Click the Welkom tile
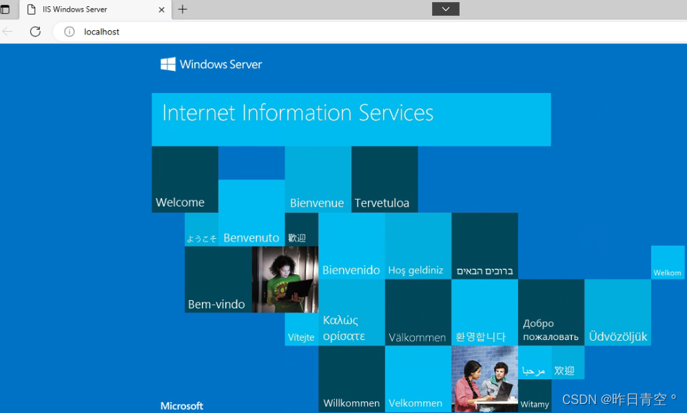Viewport: 687px width, 413px height. pyautogui.click(x=668, y=262)
